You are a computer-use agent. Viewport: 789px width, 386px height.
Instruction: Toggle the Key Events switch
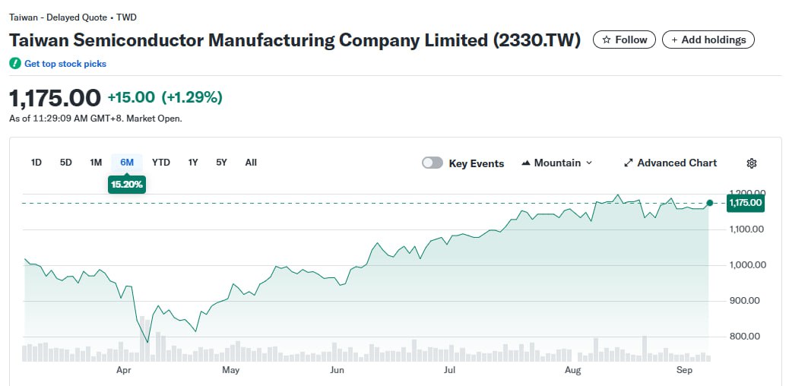click(x=433, y=163)
